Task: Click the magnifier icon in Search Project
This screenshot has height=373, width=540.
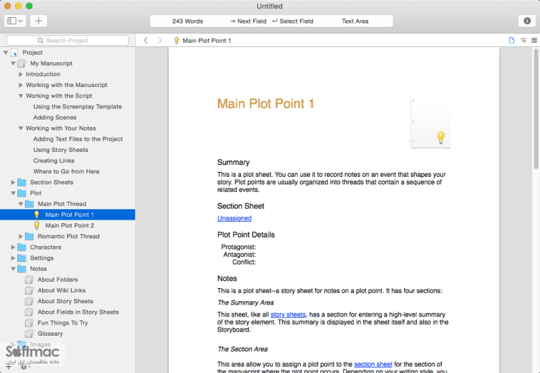Action: (40, 41)
